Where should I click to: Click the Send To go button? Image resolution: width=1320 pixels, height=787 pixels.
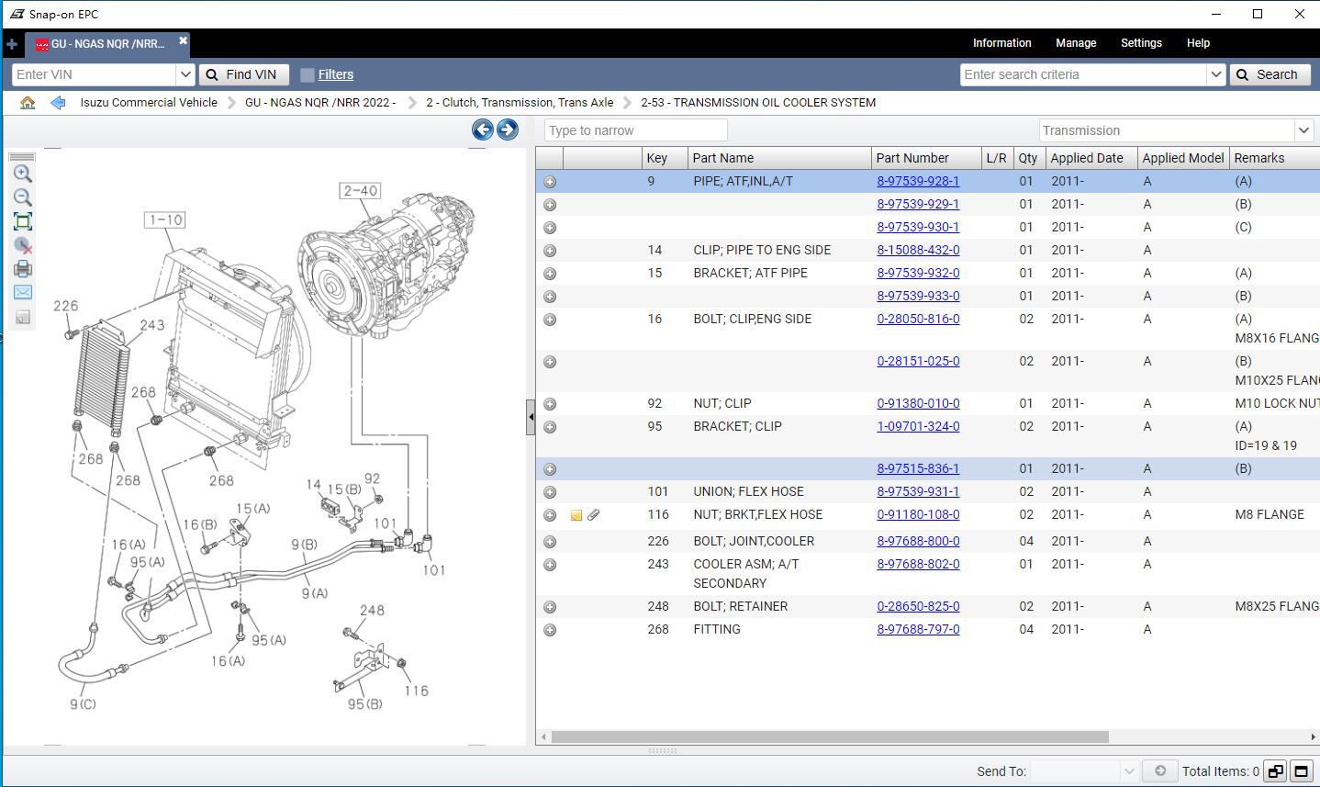1160,771
